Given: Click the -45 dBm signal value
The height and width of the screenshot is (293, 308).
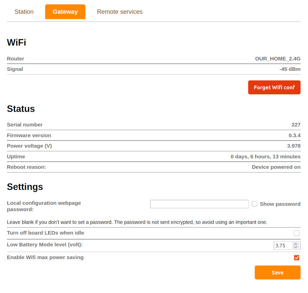Looking at the screenshot, I should pyautogui.click(x=290, y=69).
